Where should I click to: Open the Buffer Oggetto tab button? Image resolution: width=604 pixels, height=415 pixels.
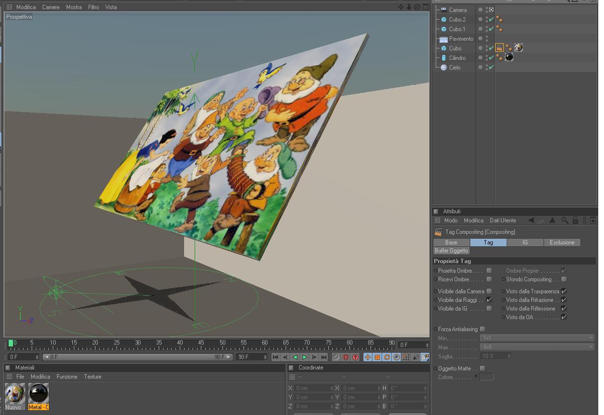452,251
